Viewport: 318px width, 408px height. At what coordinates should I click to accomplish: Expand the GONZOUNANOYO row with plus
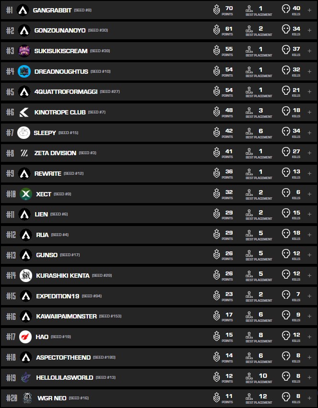coord(309,31)
